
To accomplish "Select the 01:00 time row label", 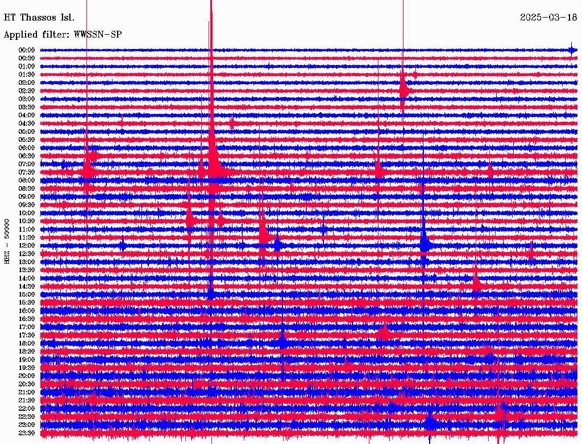I will [x=27, y=67].
